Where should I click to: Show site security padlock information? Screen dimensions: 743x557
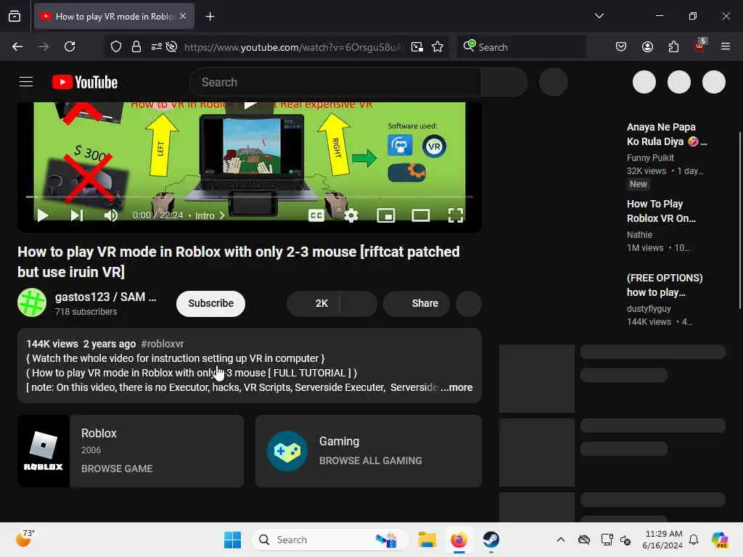click(136, 46)
